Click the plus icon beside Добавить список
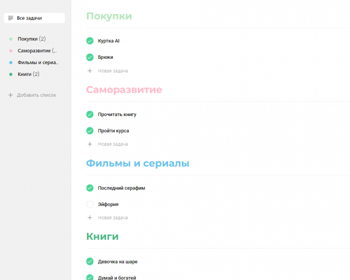 click(x=10, y=95)
